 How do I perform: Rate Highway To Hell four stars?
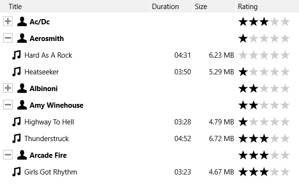click(275, 122)
